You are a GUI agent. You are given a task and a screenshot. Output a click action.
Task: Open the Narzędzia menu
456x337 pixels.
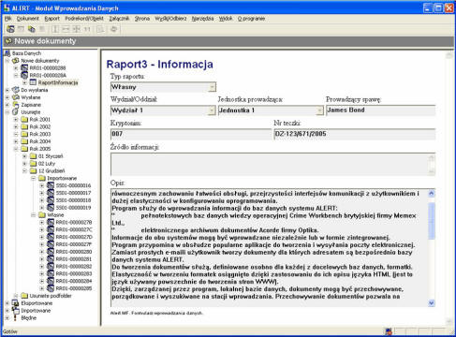point(202,19)
